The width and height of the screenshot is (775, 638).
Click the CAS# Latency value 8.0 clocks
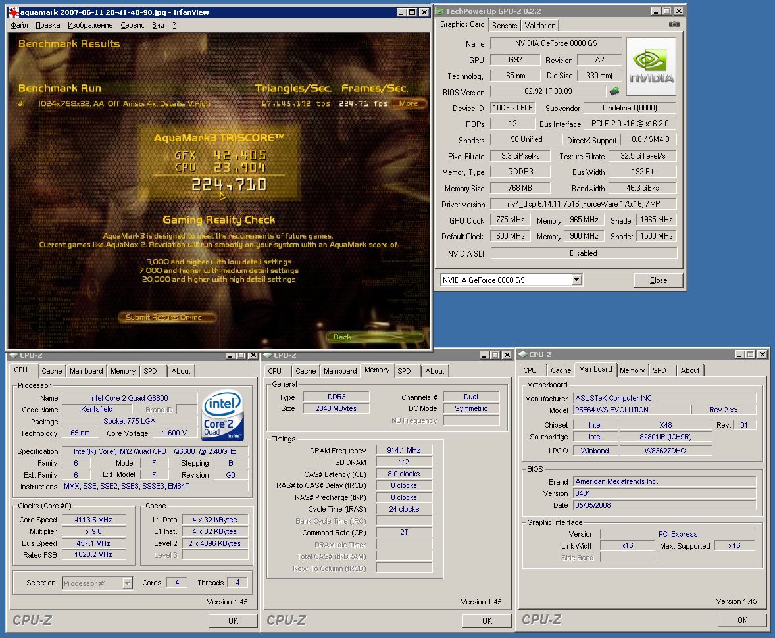[x=404, y=474]
